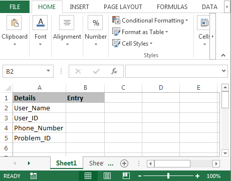Open the Clipboard paste icon group
Screen dimensions: 231x181
pos(14,23)
